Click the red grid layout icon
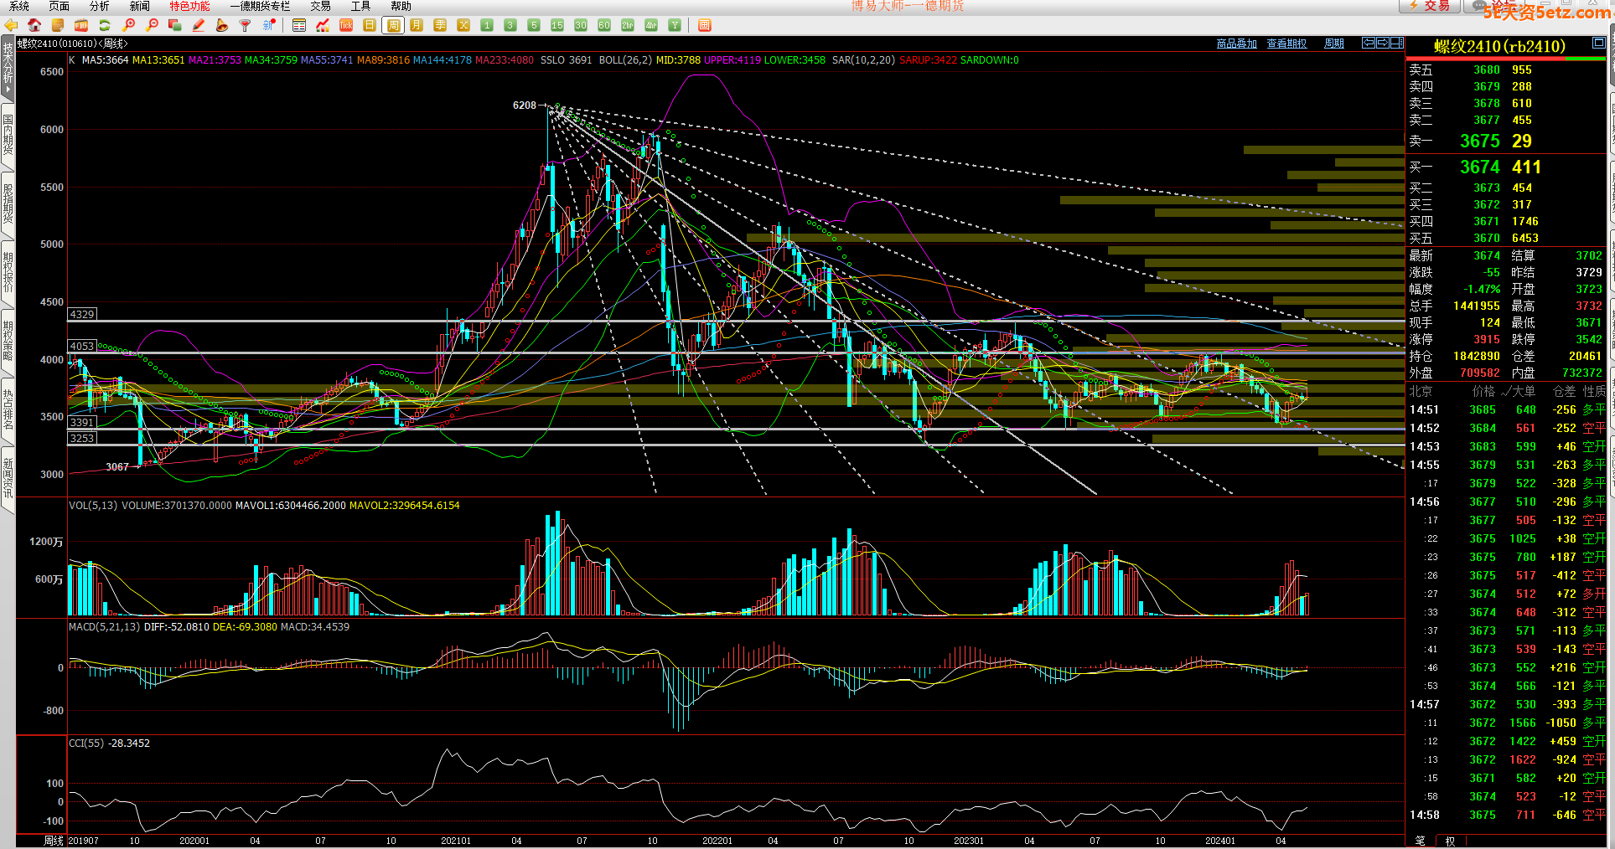This screenshot has width=1615, height=849. pyautogui.click(x=705, y=25)
